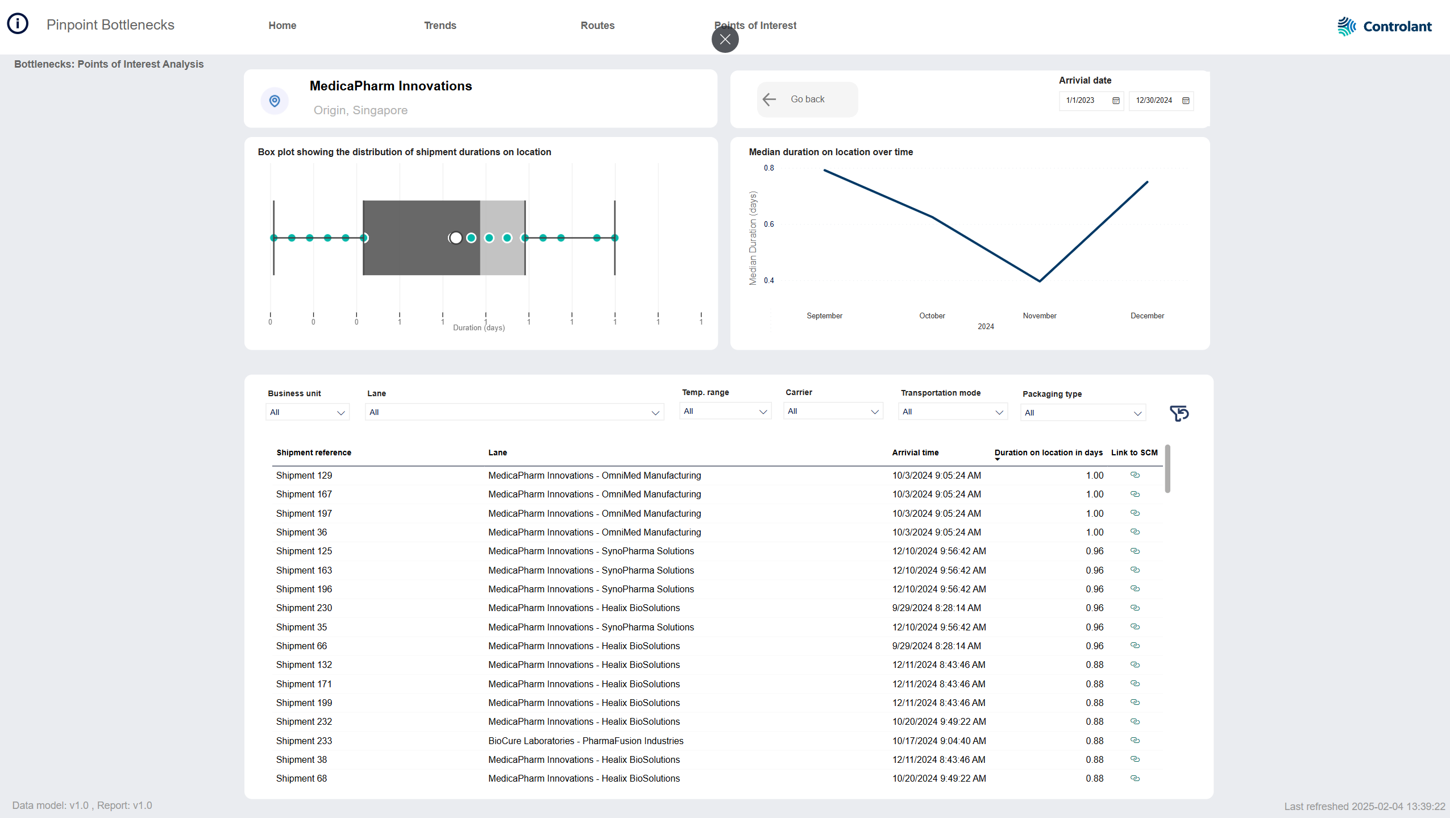Click the end date field 12/30/2024
The image size is (1450, 818).
pyautogui.click(x=1161, y=101)
